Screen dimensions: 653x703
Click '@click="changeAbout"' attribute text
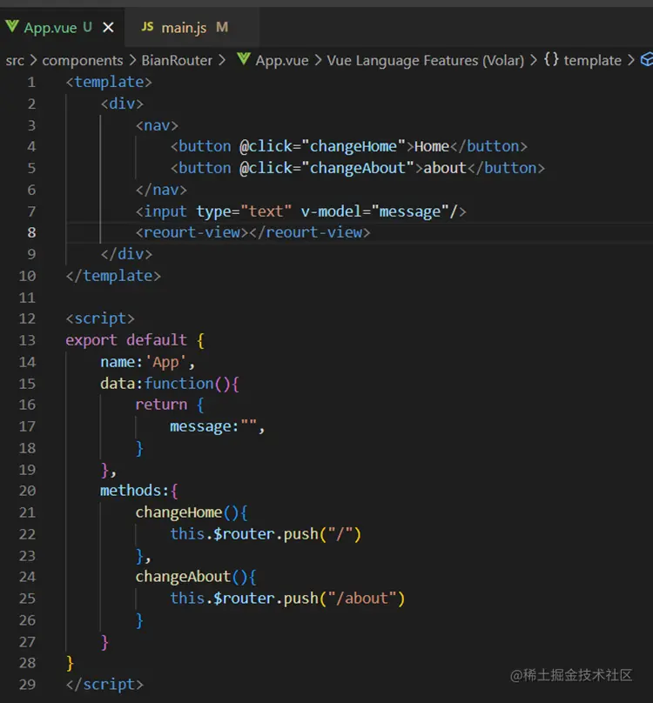click(x=326, y=168)
